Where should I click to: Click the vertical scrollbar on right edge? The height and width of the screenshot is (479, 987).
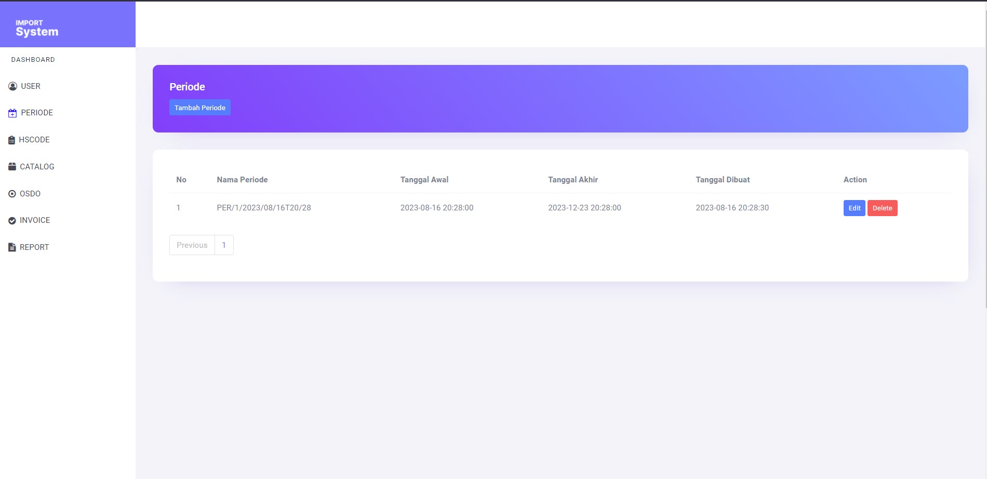pos(985,156)
